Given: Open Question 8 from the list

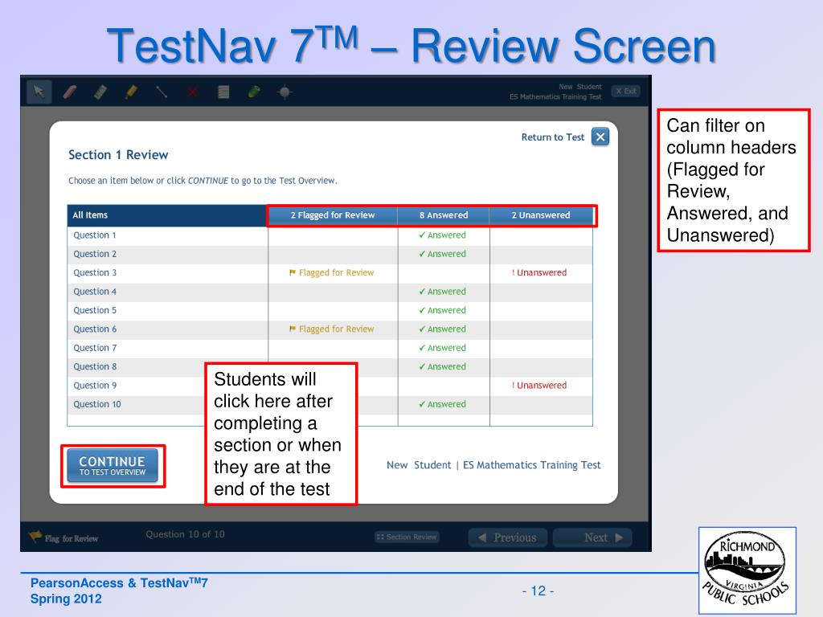Looking at the screenshot, I should pos(95,366).
